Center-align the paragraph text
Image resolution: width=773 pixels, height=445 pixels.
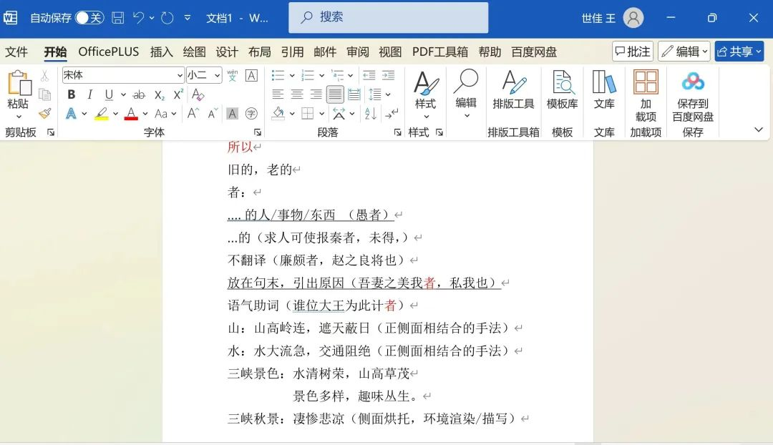[x=297, y=94]
